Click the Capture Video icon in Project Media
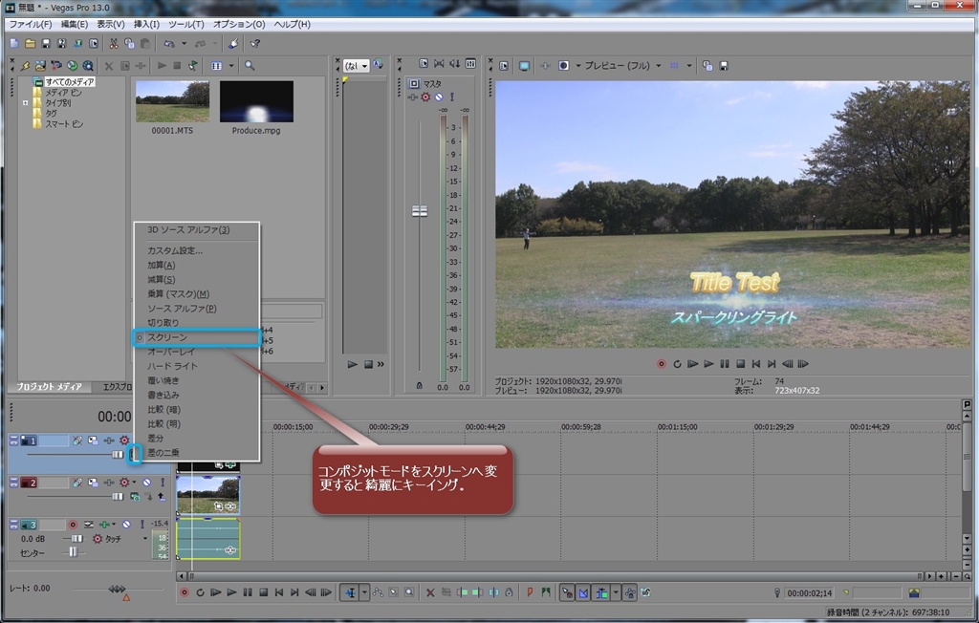979x623 pixels. [56, 66]
